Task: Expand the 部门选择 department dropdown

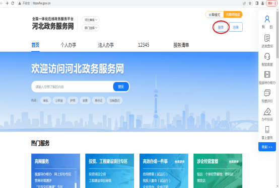Action: (x=91, y=28)
